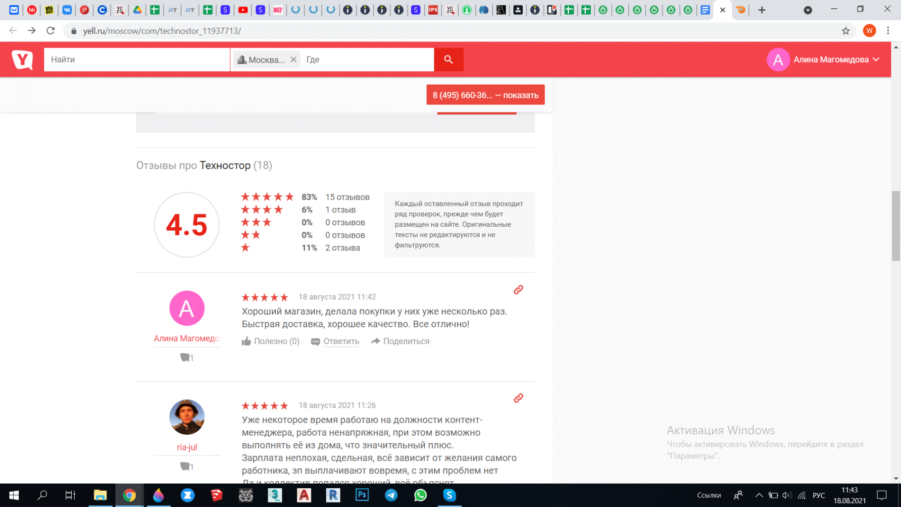This screenshot has width=901, height=507.
Task: Open the Chrome profile W avatar
Action: pos(869,31)
